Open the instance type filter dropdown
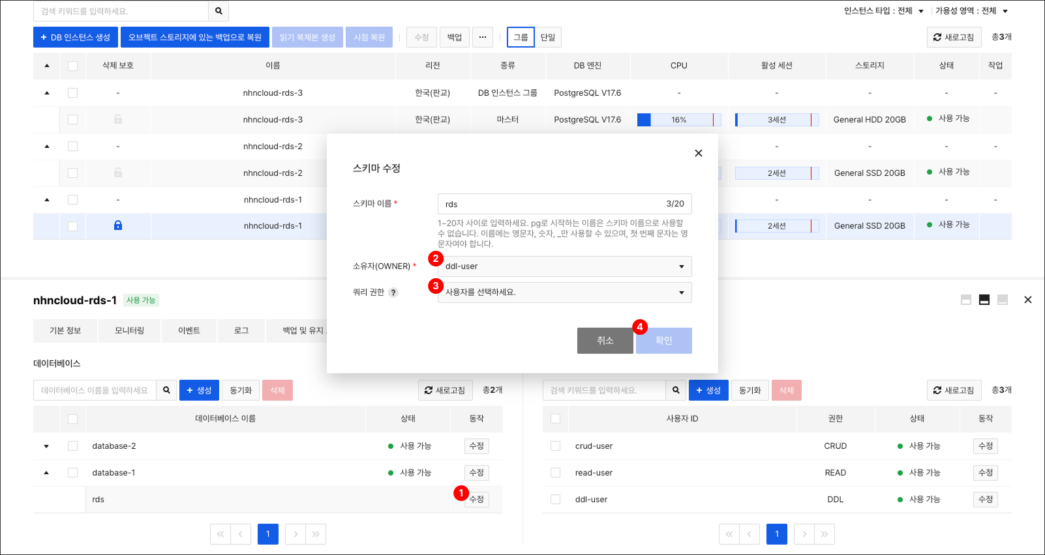1045x555 pixels. click(884, 11)
